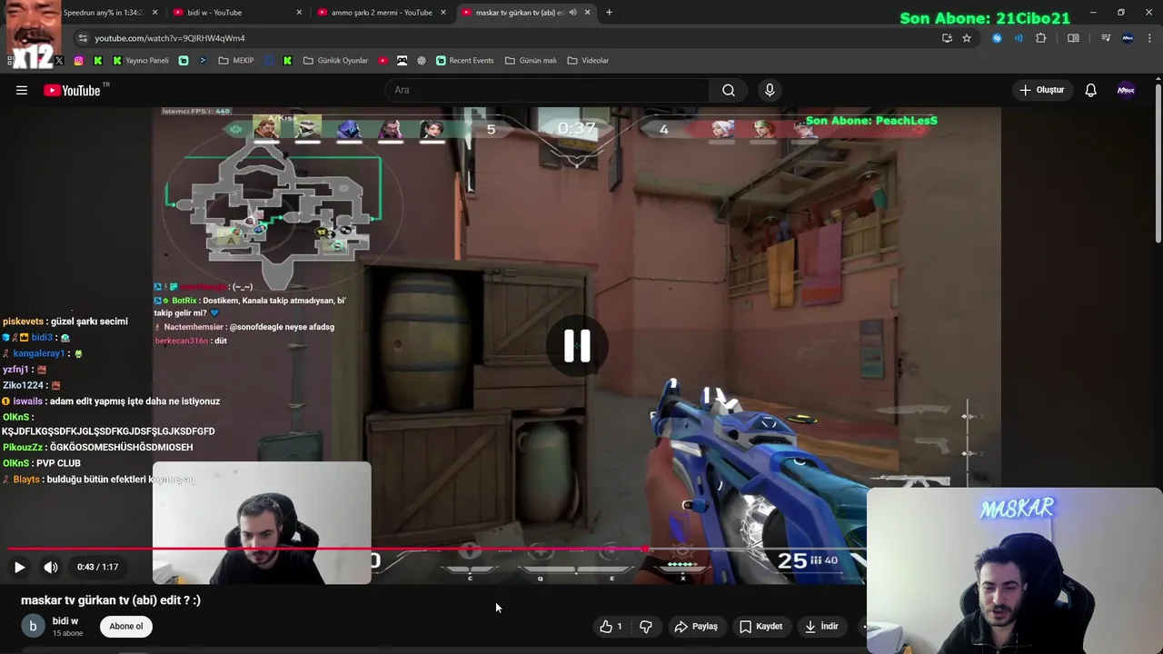The width and height of the screenshot is (1163, 654).
Task: Click the search magnifier button
Action: pyautogui.click(x=729, y=90)
